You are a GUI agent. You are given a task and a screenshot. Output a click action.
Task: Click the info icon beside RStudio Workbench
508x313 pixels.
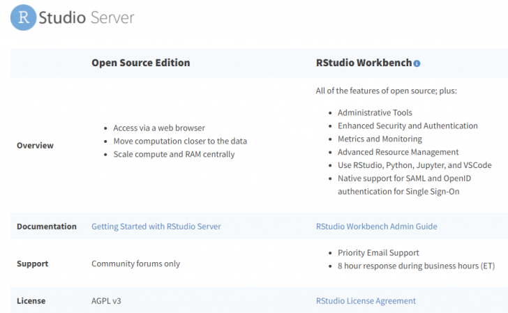417,63
